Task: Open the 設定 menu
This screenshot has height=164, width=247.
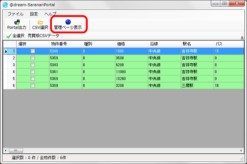Action: click(34, 14)
